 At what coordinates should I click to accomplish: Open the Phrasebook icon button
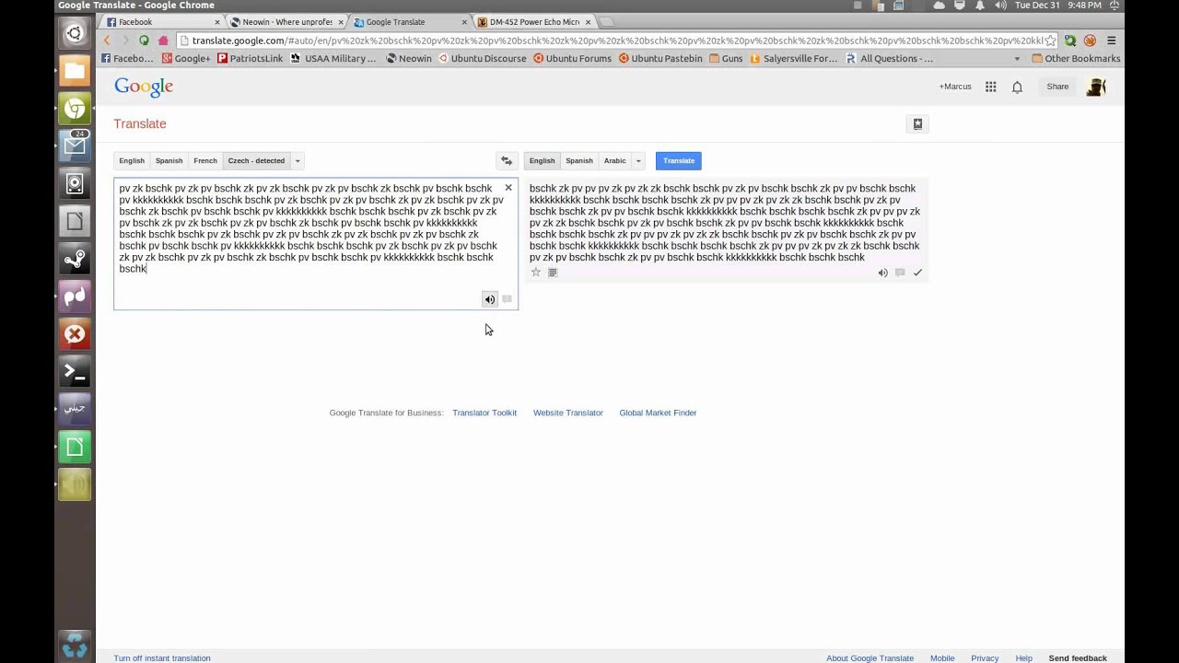coord(917,124)
